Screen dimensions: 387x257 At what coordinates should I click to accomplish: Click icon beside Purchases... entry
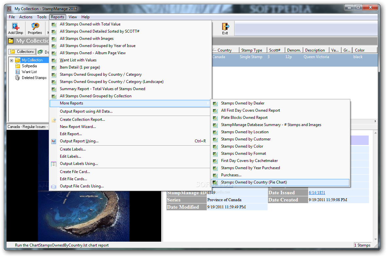click(x=215, y=175)
